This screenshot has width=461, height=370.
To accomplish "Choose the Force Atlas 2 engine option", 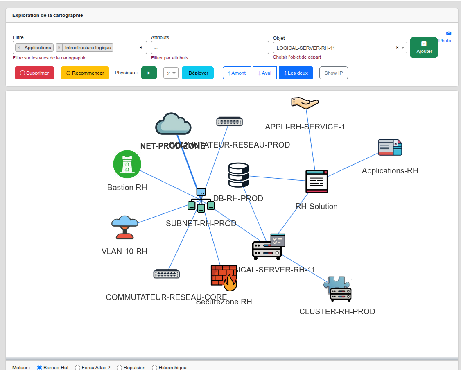I will [x=78, y=368].
